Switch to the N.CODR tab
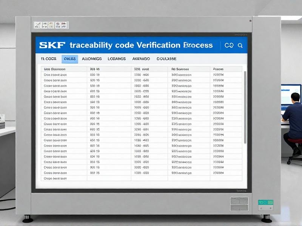302x226 pixels. click(49, 59)
